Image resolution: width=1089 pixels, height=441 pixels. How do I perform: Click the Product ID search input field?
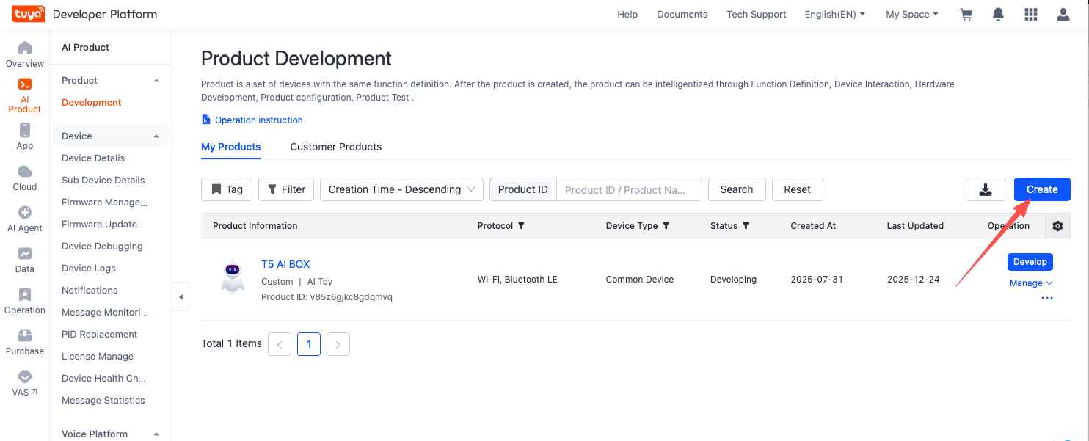coord(629,189)
